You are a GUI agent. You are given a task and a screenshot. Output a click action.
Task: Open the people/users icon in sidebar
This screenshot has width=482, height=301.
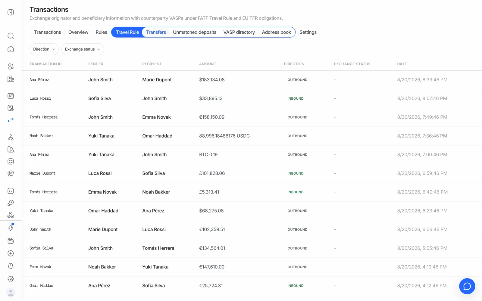(x=11, y=67)
